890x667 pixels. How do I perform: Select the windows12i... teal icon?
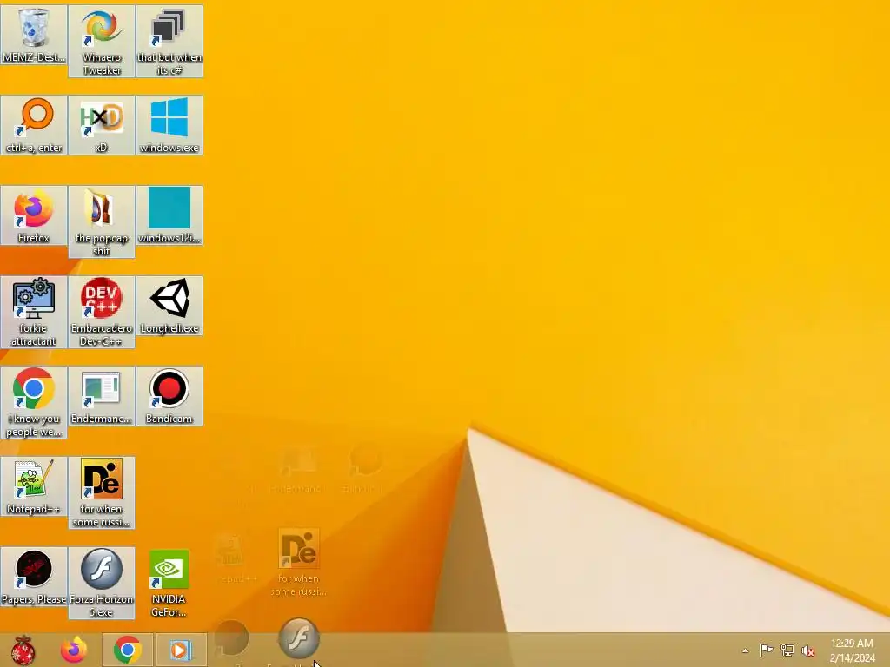[169, 215]
